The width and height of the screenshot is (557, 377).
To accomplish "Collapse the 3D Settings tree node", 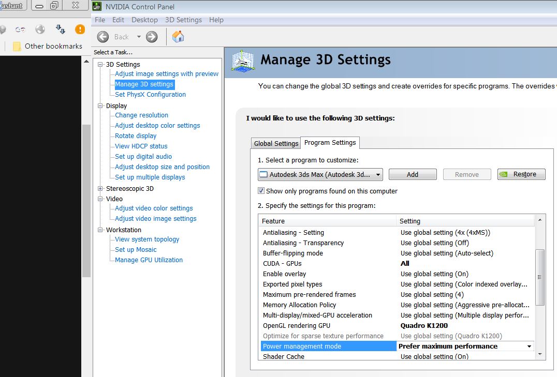I will point(100,65).
